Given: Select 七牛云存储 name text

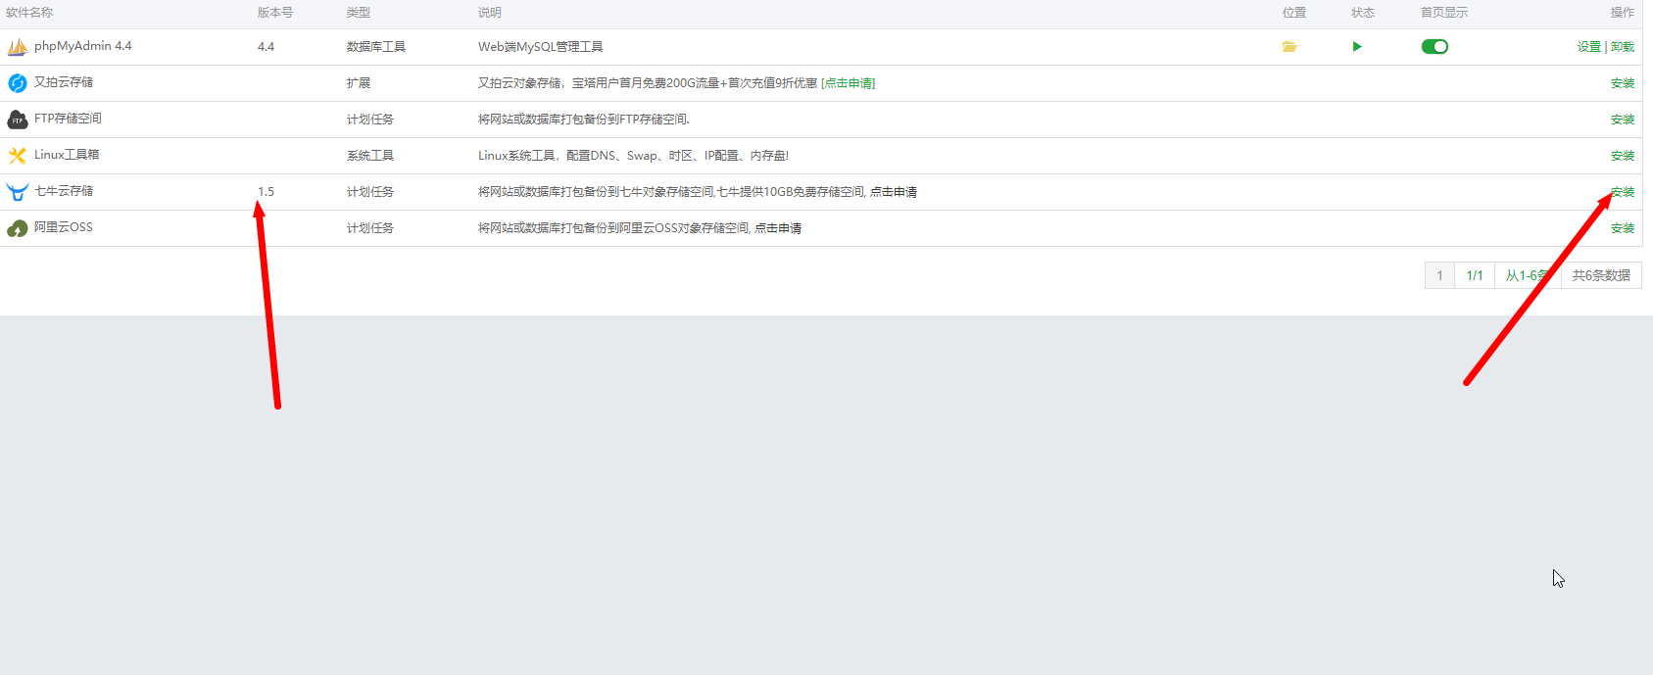Looking at the screenshot, I should click(x=64, y=191).
